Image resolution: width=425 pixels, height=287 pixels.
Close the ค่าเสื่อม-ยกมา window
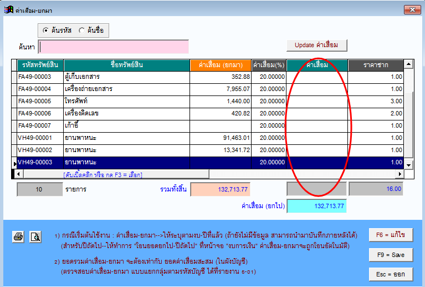pos(412,10)
